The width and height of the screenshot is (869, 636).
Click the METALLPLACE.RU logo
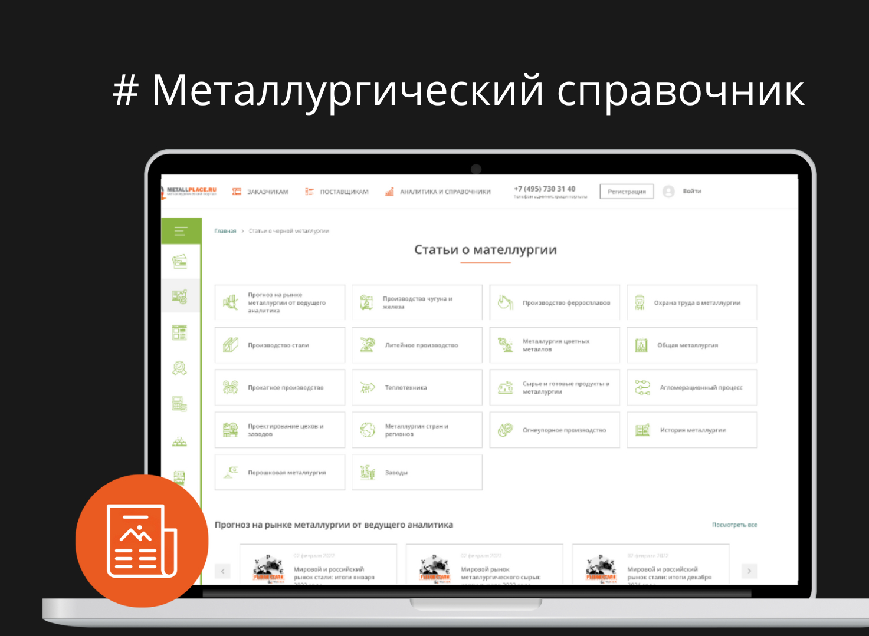tap(189, 192)
